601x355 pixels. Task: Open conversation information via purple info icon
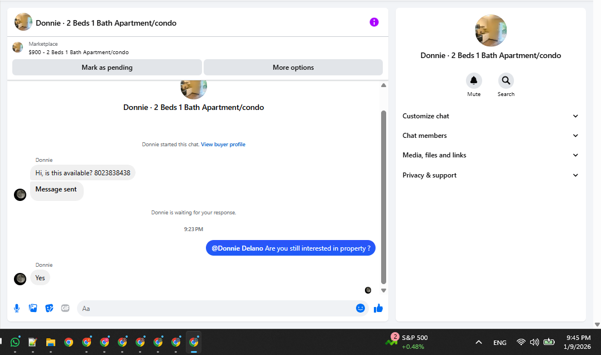tap(374, 22)
